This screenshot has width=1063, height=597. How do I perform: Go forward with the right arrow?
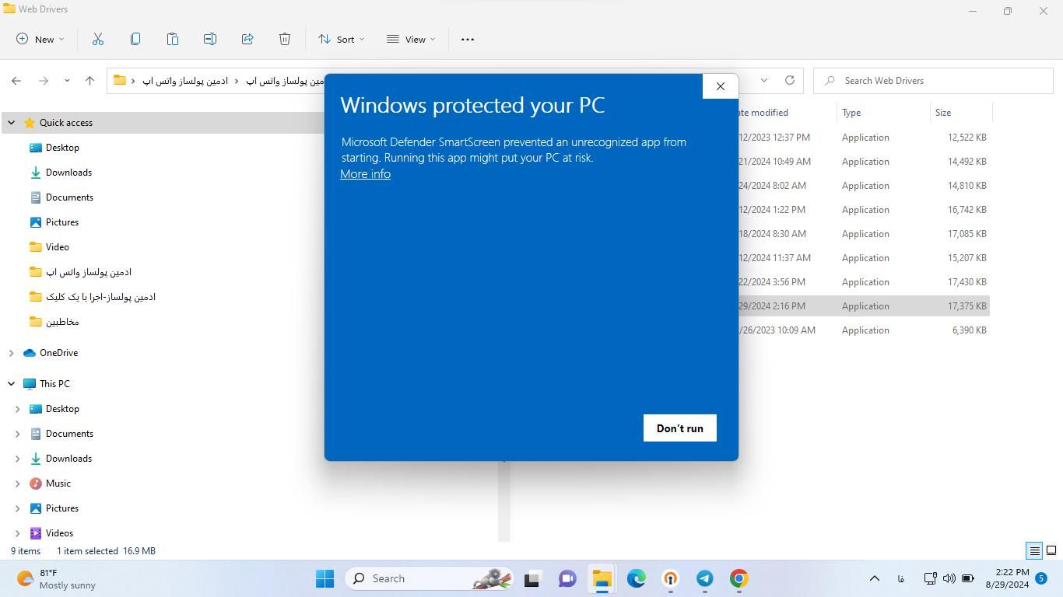pos(44,80)
